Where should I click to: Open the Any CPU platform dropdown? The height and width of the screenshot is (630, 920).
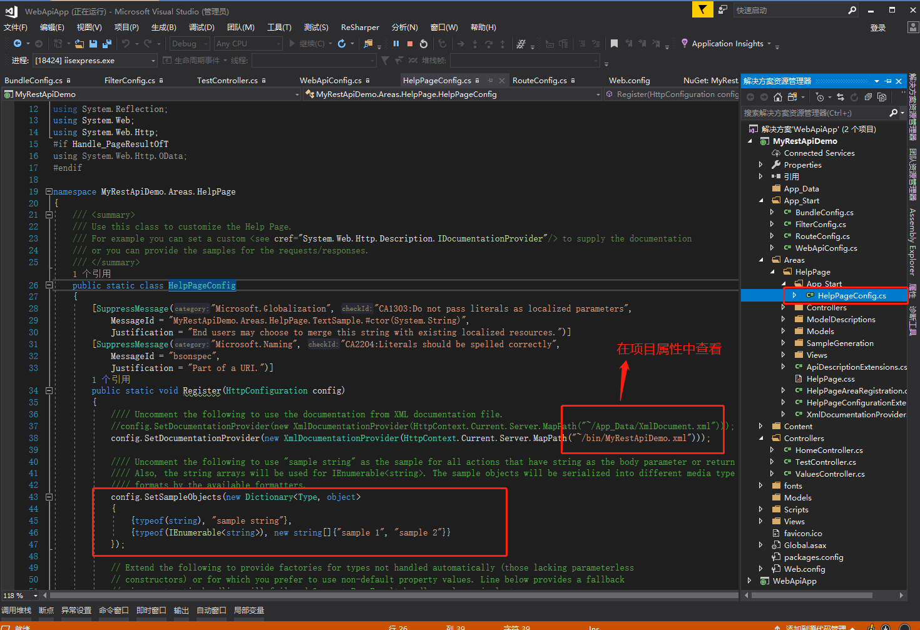pos(248,44)
